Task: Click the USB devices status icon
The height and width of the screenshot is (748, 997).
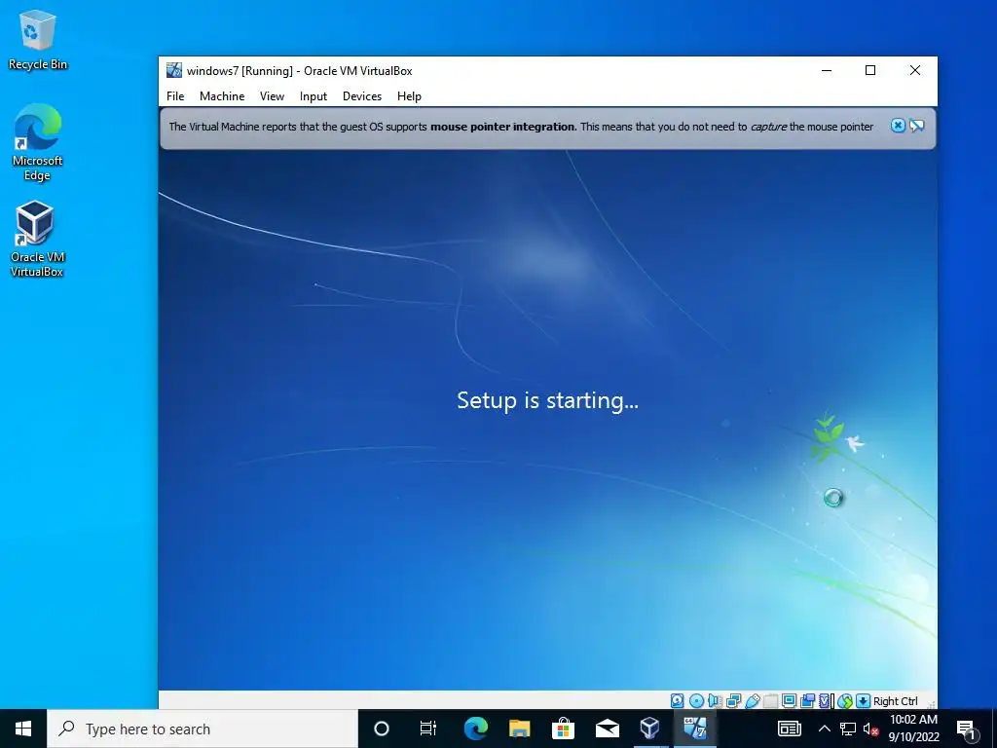Action: pyautogui.click(x=753, y=701)
